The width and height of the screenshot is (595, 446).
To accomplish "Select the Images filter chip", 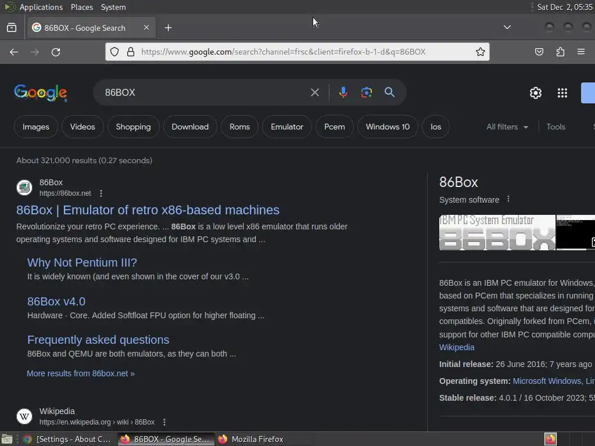I will (35, 127).
